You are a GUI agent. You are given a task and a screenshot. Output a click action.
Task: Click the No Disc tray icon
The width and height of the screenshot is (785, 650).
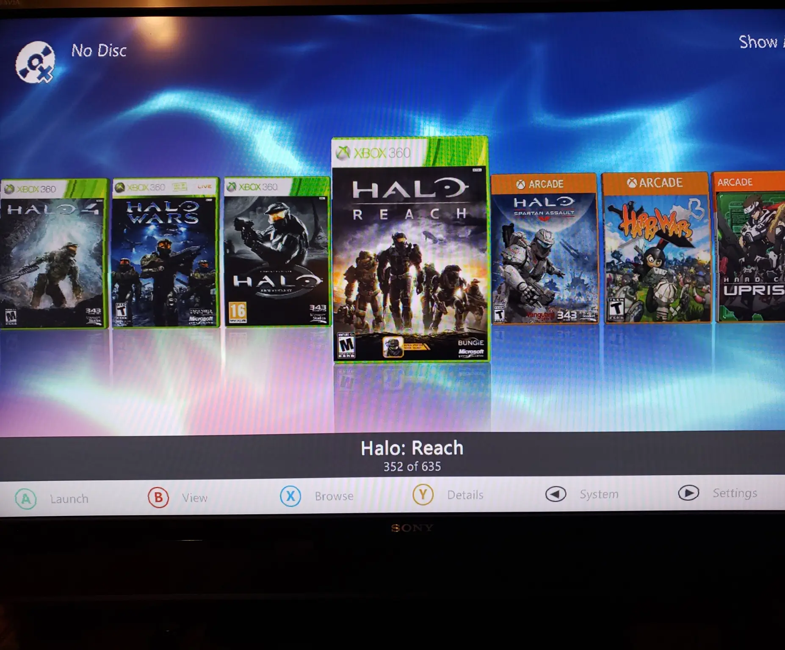(x=36, y=63)
